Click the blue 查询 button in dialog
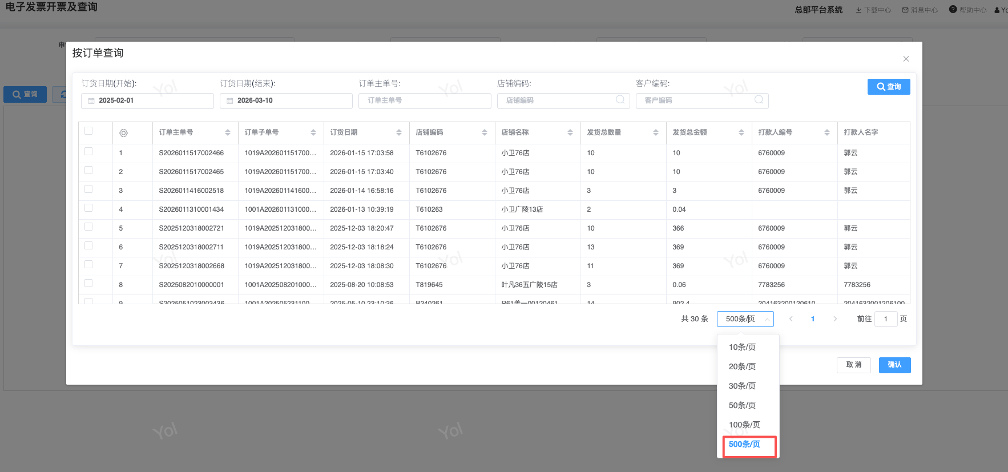This screenshot has height=472, width=1008. 888,87
